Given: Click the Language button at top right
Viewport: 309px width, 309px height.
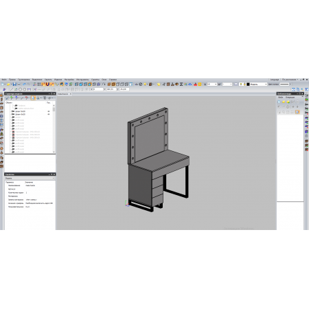Looking at the screenshot, I should [275, 80].
